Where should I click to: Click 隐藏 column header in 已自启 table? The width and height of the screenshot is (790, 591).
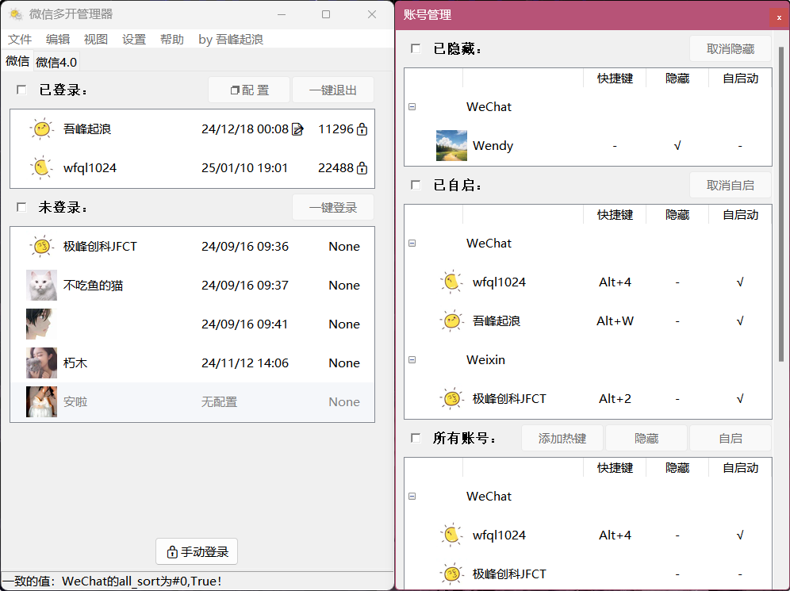(677, 215)
